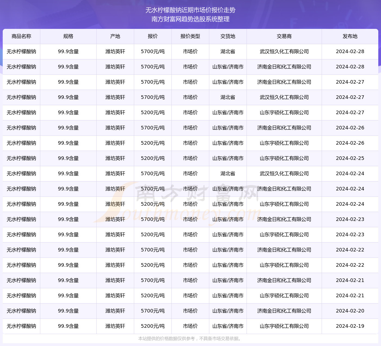This screenshot has width=381, height=346.
Task: Click 潍坊英轩 in the 2024-02-20 row
Action: pyautogui.click(x=115, y=311)
